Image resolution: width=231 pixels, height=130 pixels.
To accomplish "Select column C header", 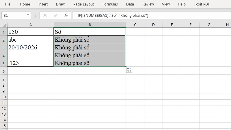I will tap(135, 25).
